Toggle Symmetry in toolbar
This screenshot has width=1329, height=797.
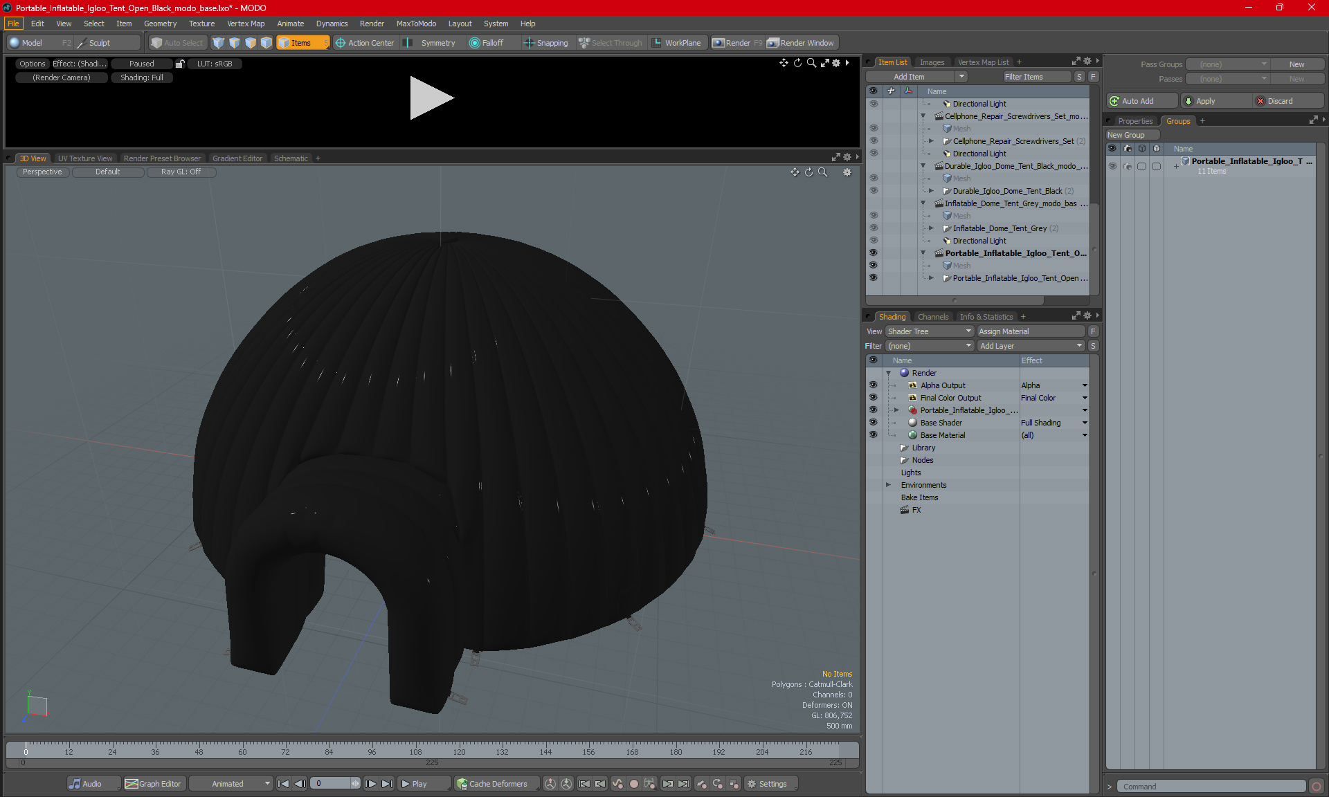431,43
